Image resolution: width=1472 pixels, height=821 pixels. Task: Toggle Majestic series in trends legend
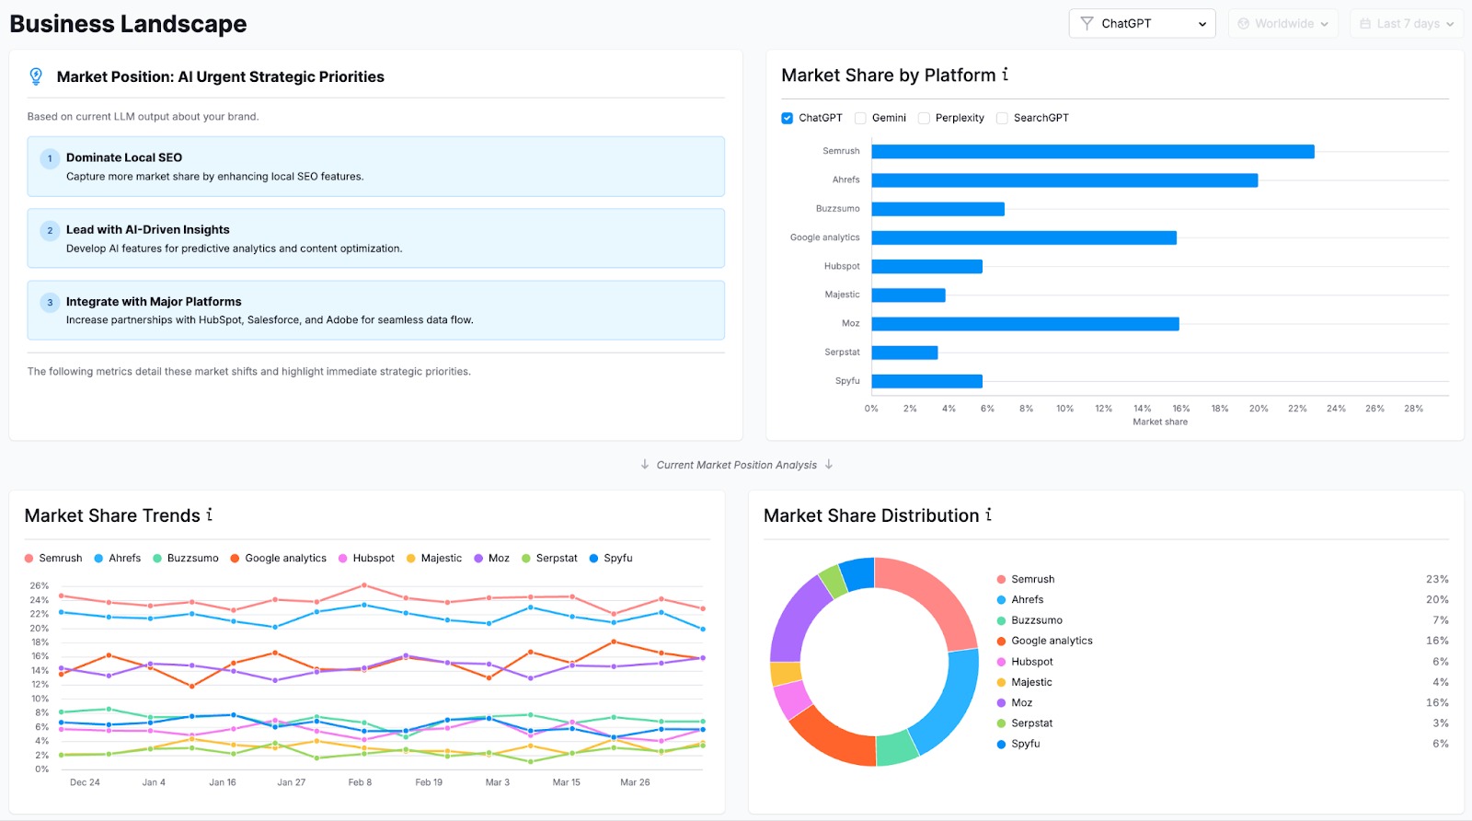pos(434,558)
